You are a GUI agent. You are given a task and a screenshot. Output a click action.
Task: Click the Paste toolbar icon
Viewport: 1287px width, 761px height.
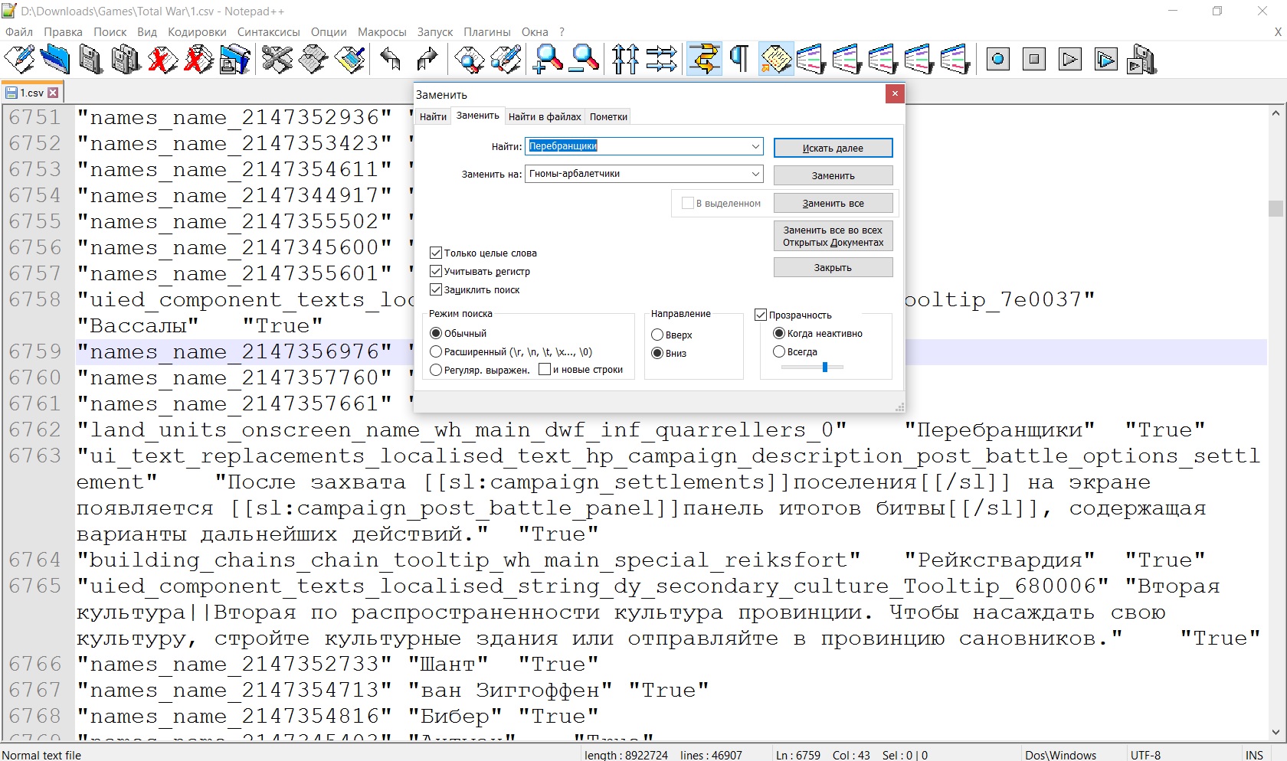[349, 59]
